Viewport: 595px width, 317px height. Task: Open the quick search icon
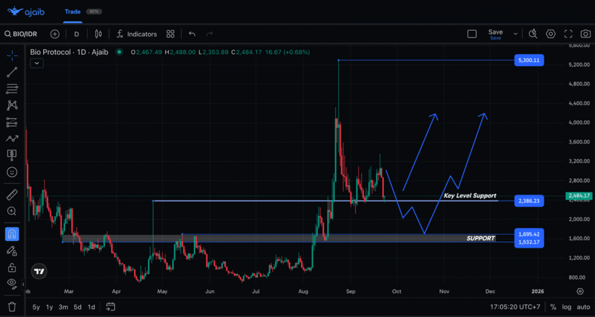point(533,34)
